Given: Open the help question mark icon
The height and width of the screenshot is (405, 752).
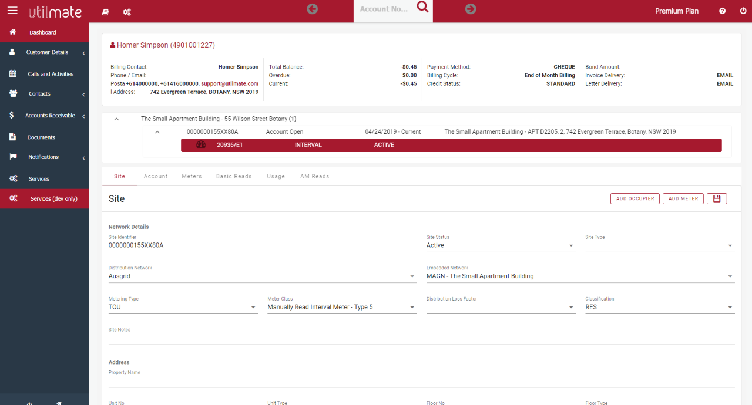Looking at the screenshot, I should click(722, 11).
